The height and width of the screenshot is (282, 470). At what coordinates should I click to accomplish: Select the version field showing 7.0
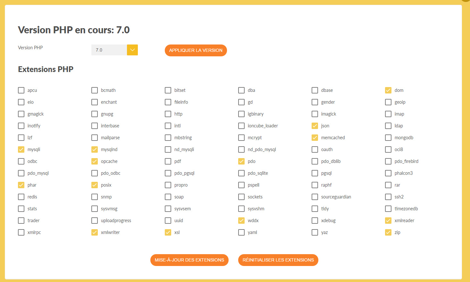109,50
